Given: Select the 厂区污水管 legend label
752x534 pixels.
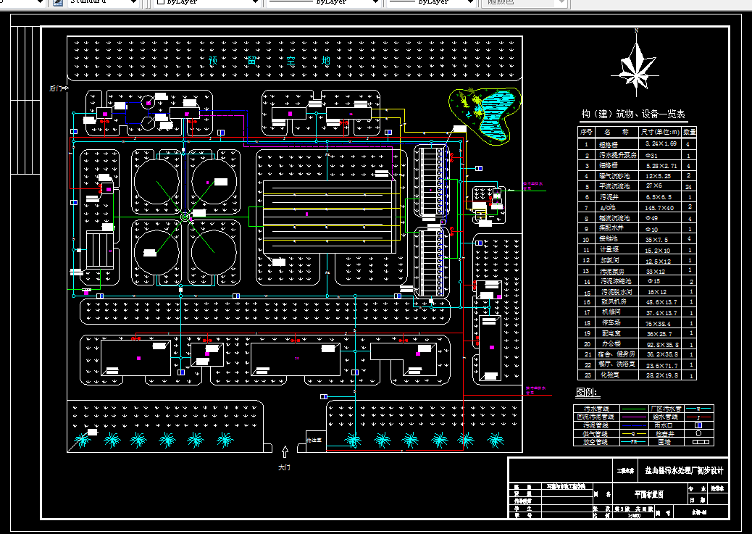Looking at the screenshot, I should pyautogui.click(x=666, y=409).
